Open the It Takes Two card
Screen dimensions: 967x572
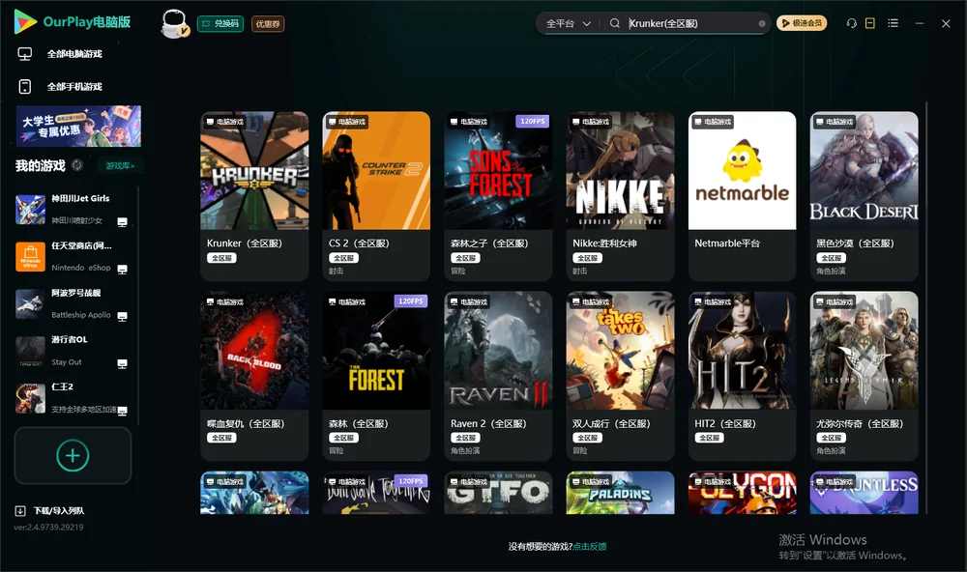(x=620, y=376)
